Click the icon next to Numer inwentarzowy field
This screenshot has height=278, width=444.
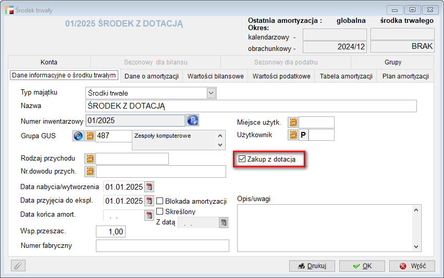pos(193,121)
